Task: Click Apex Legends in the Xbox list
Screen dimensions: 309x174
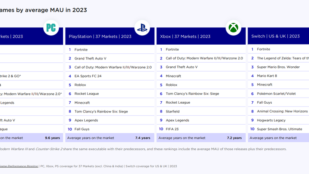Action: point(201,120)
